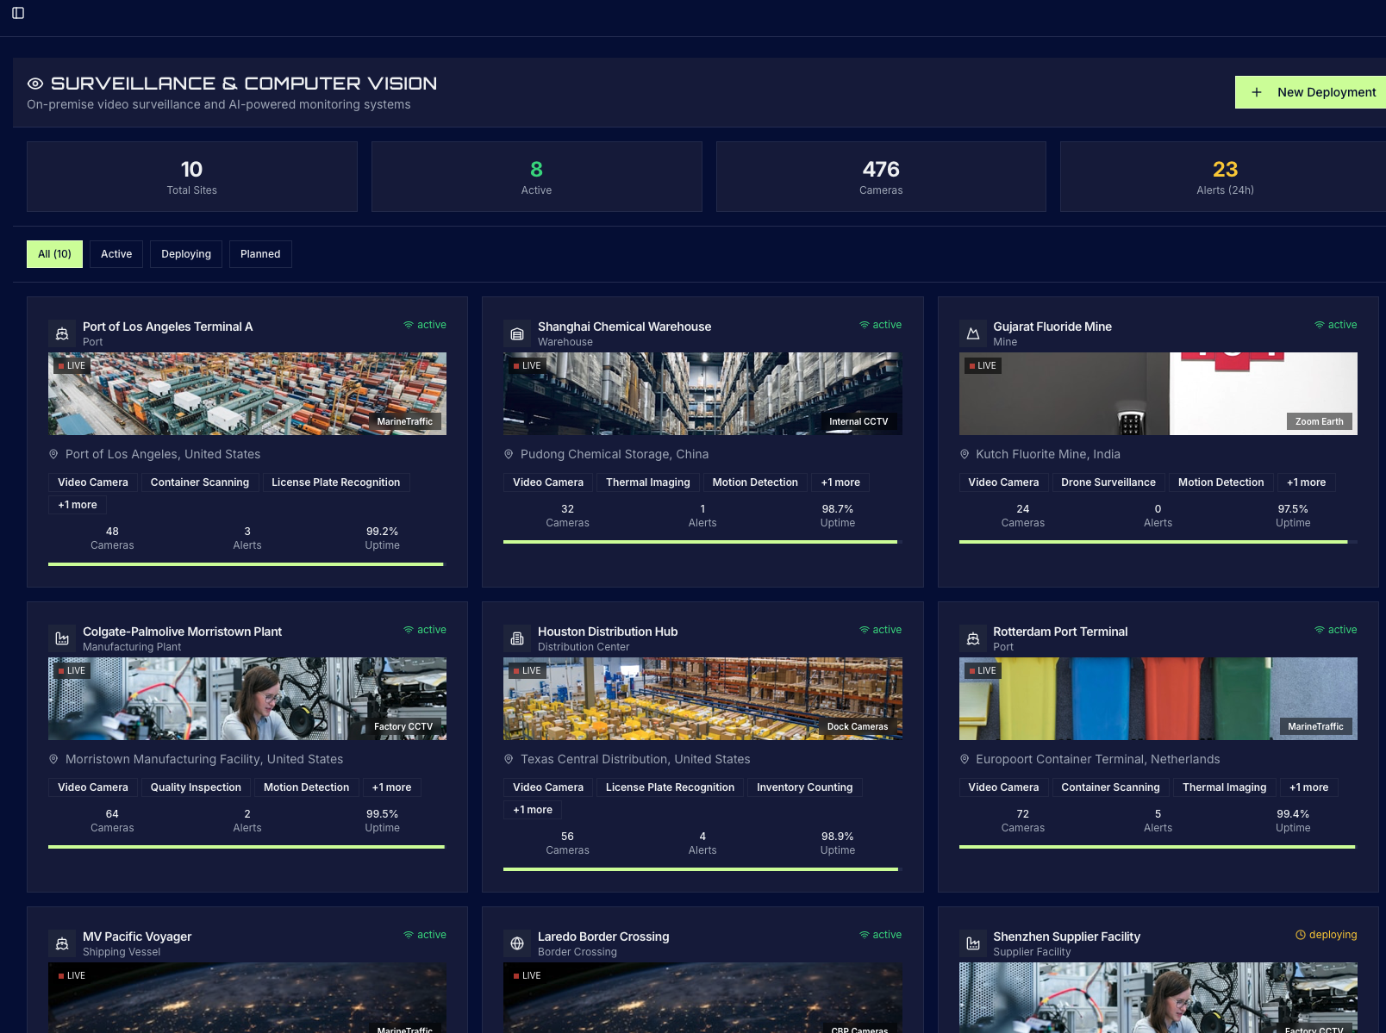Click the 476 Cameras stat card
This screenshot has width=1386, height=1033.
click(881, 177)
